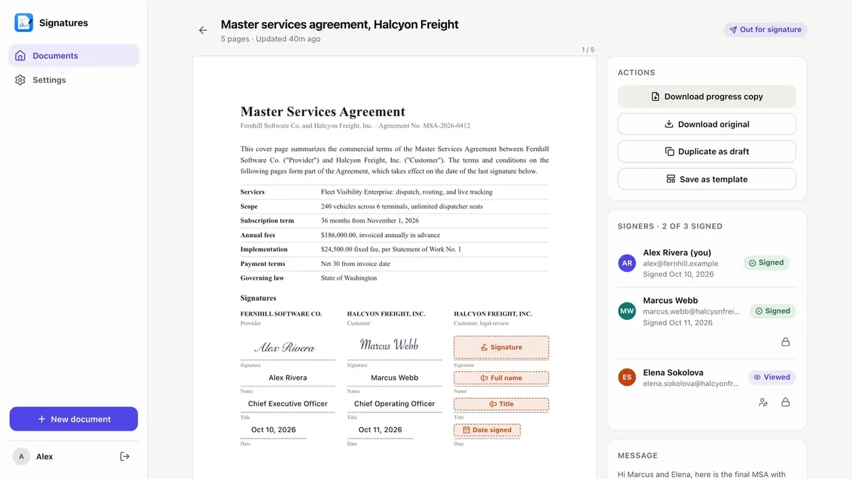Click the MESSAGE section heading

[638, 456]
